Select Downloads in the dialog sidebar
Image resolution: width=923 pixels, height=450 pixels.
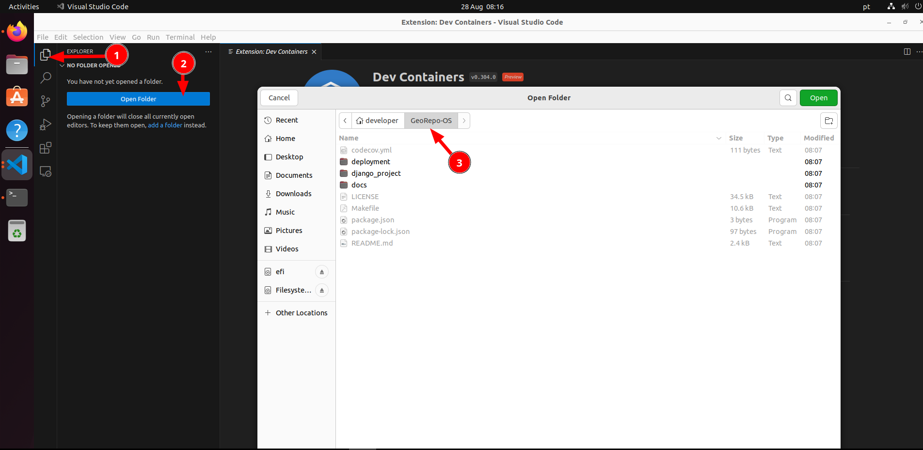296,194
